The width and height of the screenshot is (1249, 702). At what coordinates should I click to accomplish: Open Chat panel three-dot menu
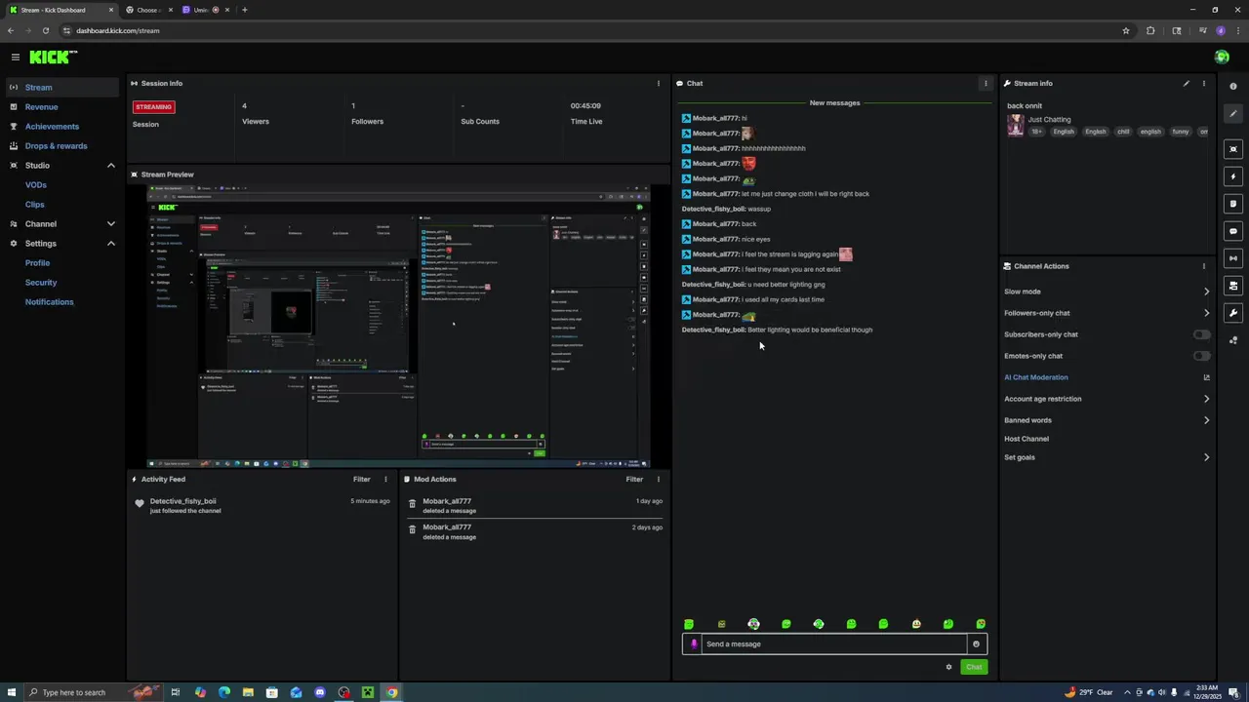pyautogui.click(x=986, y=84)
